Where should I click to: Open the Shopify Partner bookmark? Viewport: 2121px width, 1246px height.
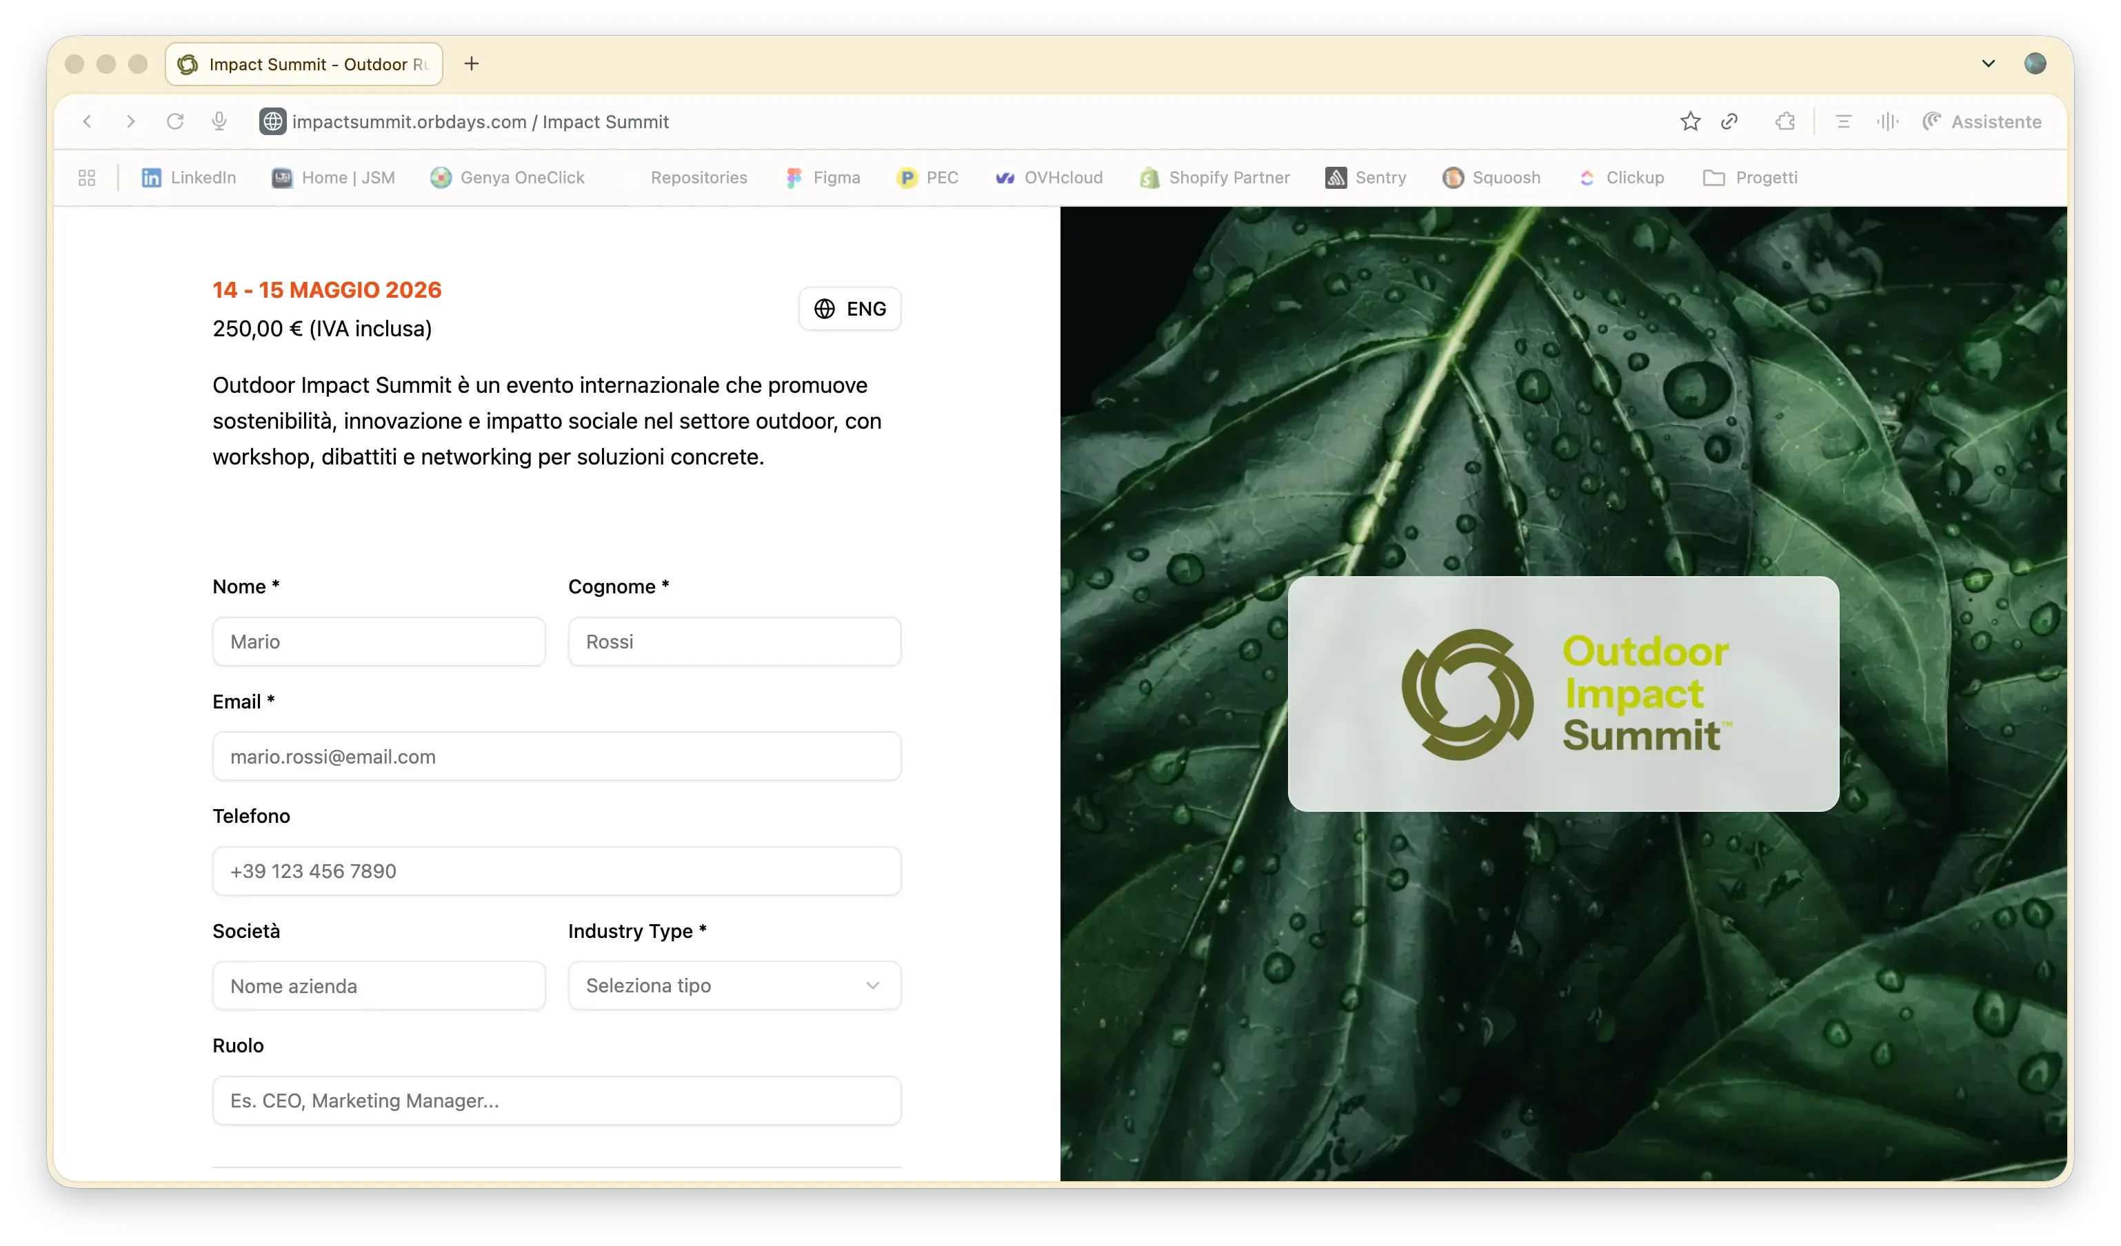1214,178
